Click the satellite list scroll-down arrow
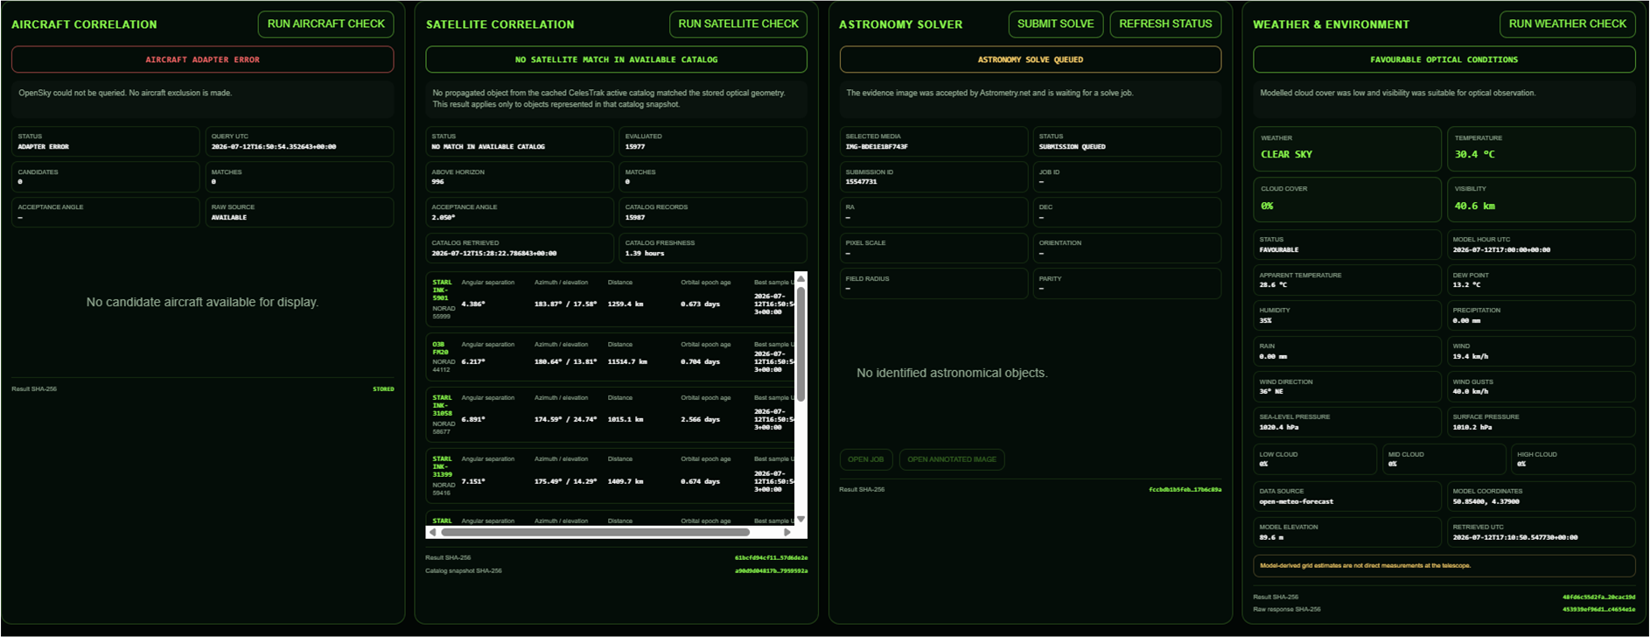Viewport: 1650px width, 637px height. 801,519
